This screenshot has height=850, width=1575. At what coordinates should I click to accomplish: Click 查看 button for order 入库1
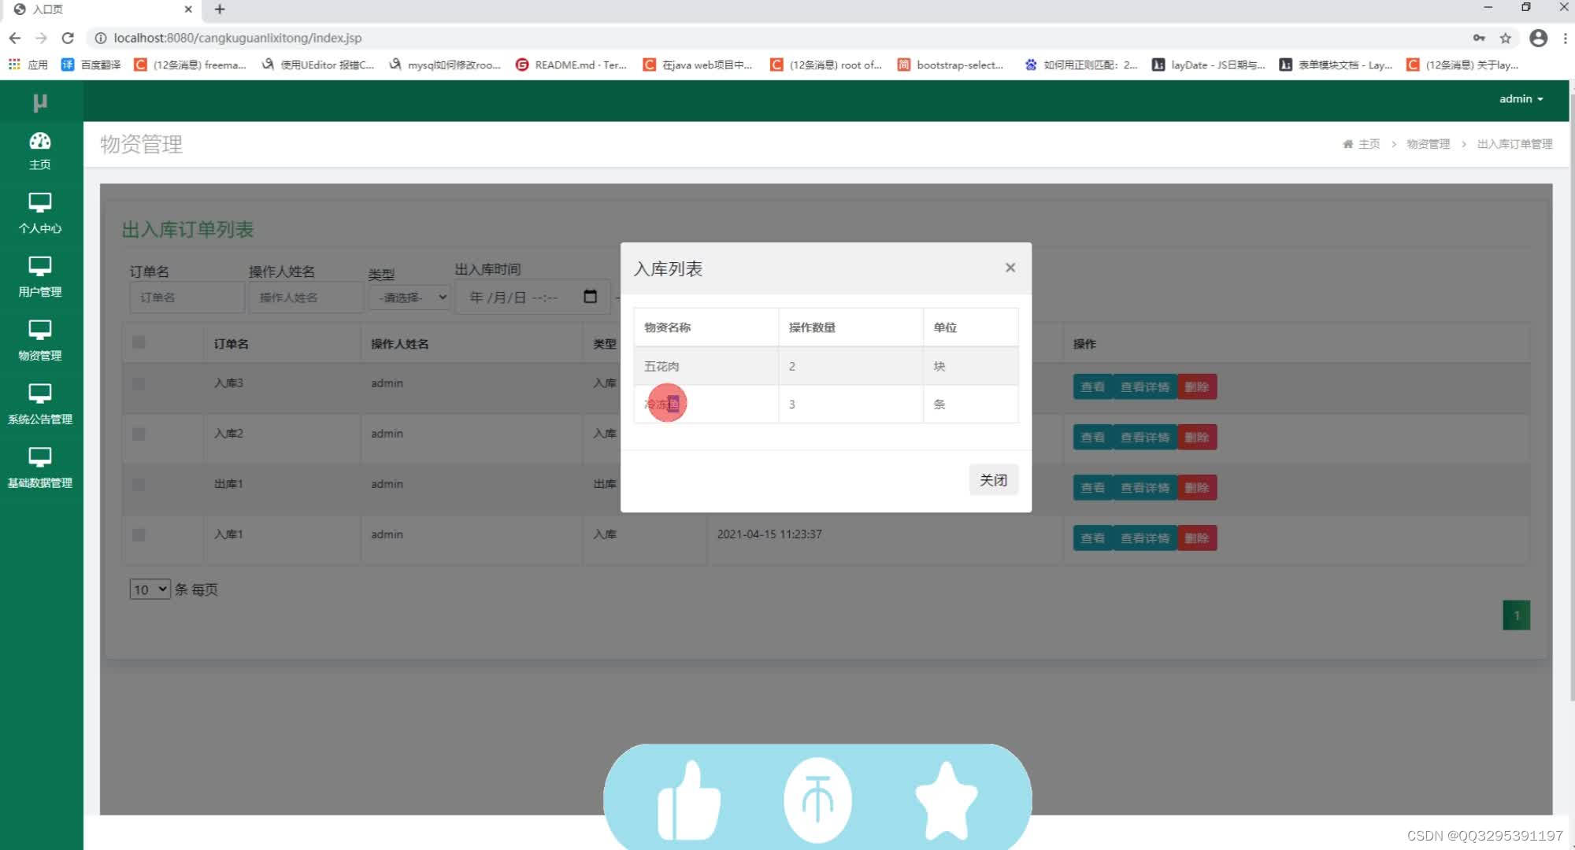point(1092,538)
